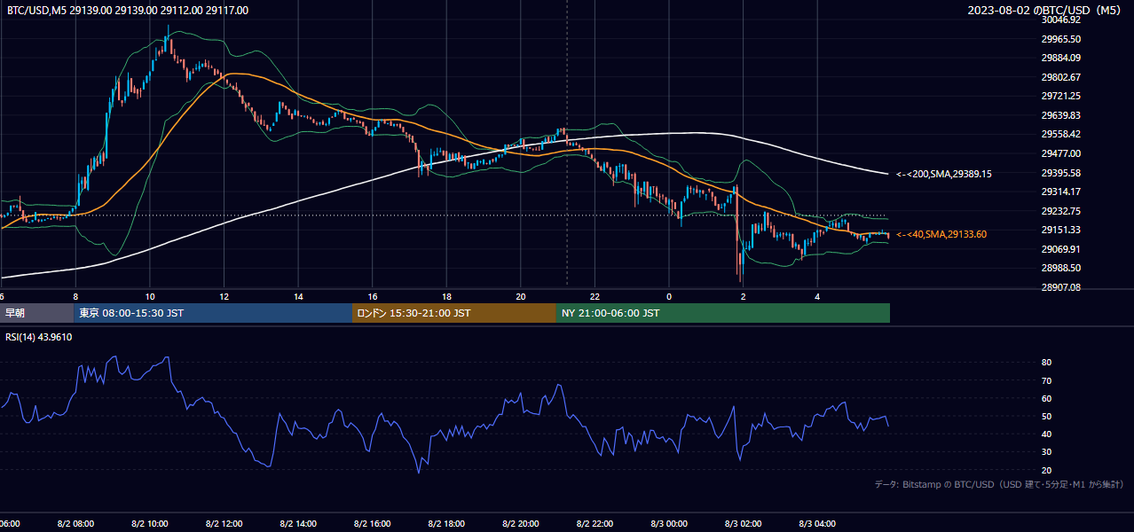Click price axis label 30046.92

click(x=1061, y=20)
